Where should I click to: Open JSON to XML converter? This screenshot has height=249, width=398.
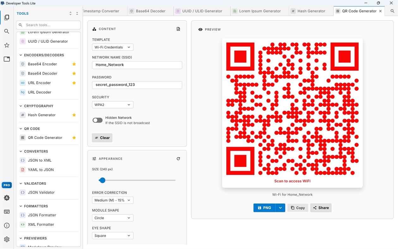(48, 160)
